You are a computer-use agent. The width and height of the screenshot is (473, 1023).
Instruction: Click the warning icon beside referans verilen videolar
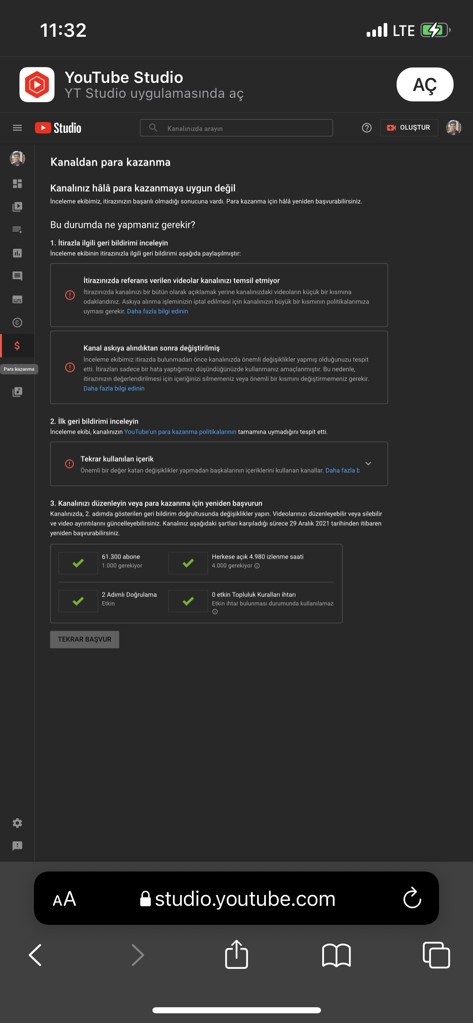pyautogui.click(x=70, y=295)
